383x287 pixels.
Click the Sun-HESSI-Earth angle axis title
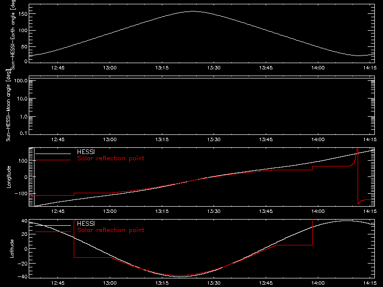coord(13,35)
